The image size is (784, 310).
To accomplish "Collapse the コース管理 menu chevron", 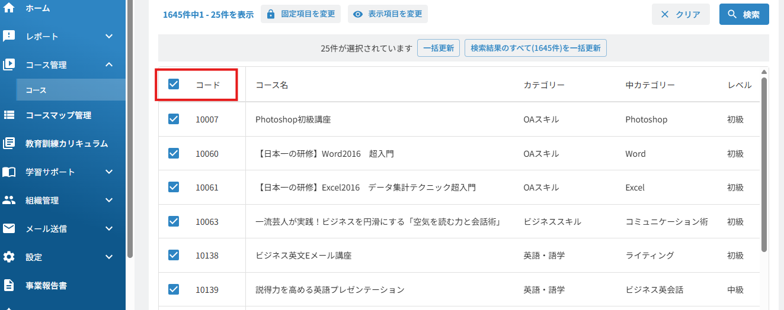I will tap(109, 64).
